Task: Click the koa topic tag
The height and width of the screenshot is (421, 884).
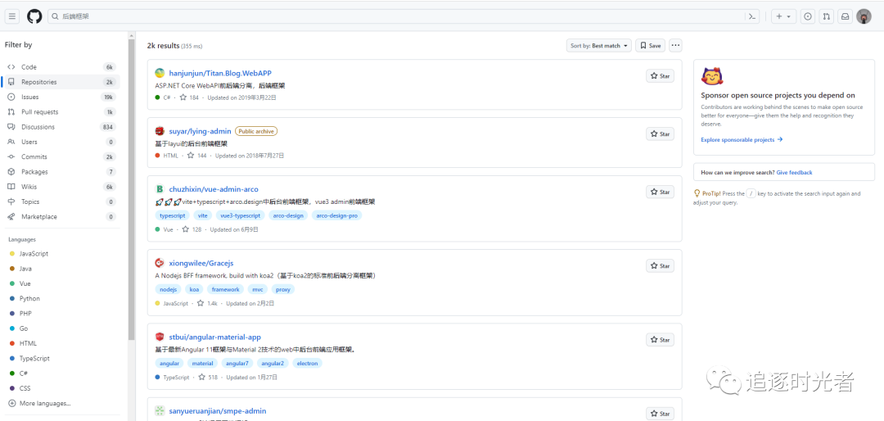Action: tap(195, 289)
